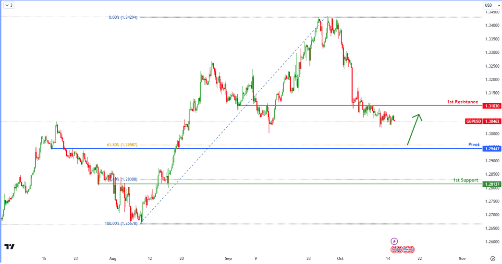Click the 1.33000 price scale value
This screenshot has height=264, width=502.
pyautogui.click(x=492, y=52)
